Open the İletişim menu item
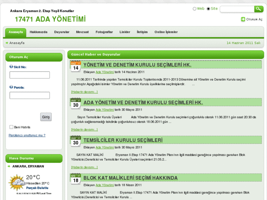 coord(142,32)
